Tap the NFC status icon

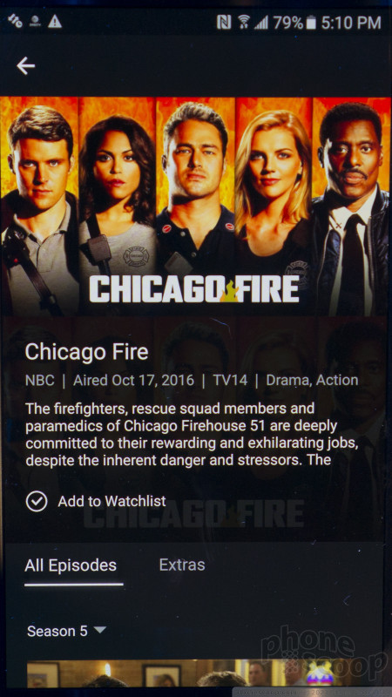[x=224, y=22]
